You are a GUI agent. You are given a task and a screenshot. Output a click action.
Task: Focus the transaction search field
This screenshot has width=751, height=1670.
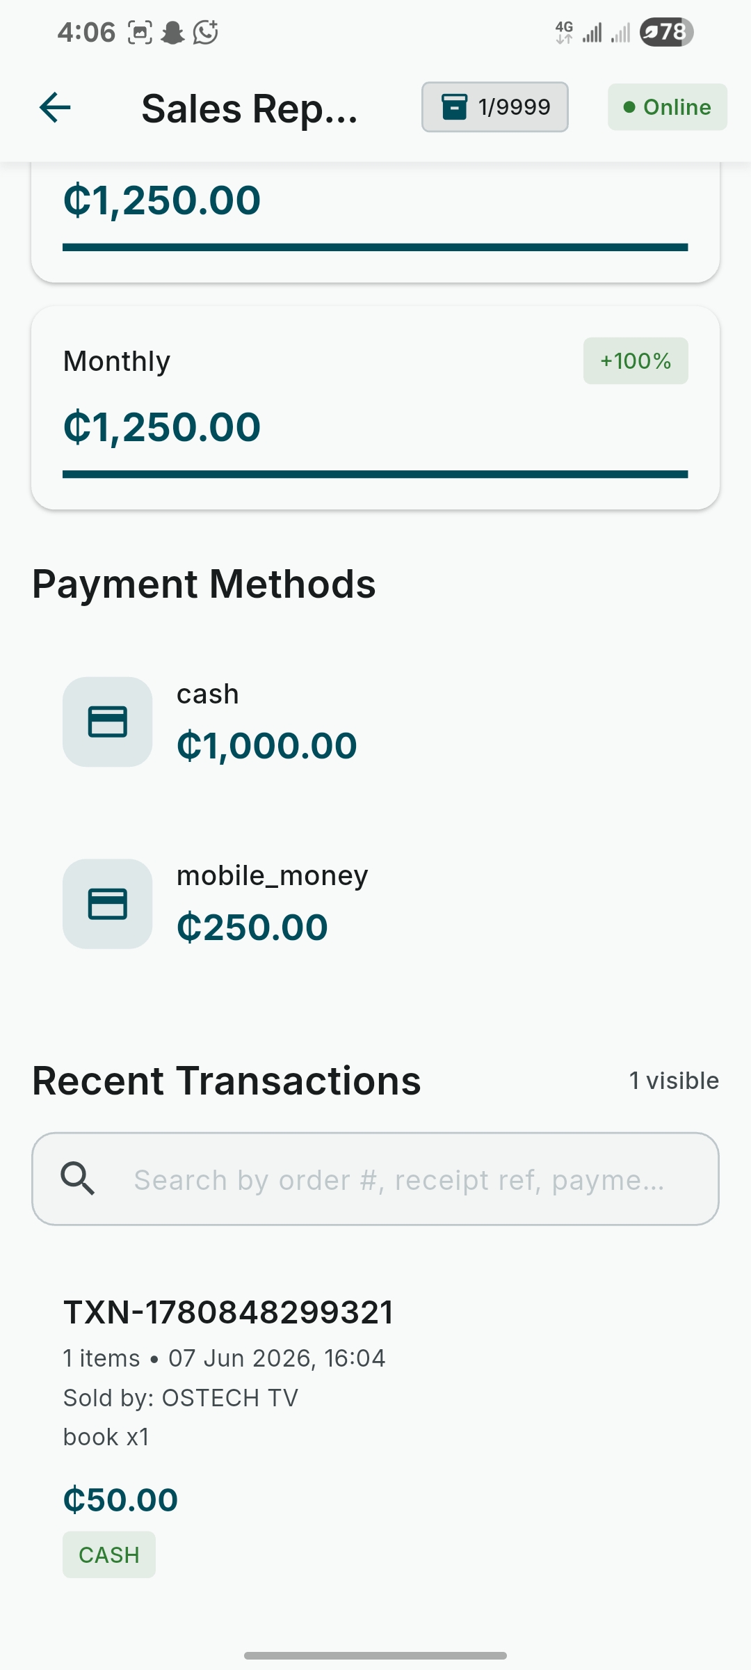375,1179
